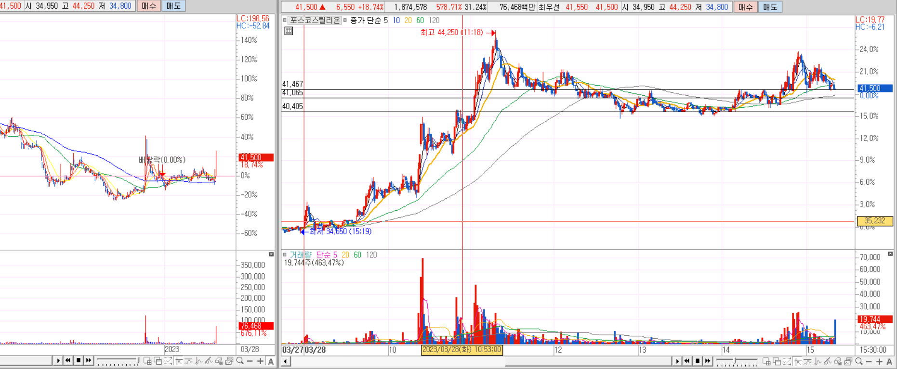Click the 41,467 horizontal line label
The height and width of the screenshot is (369, 897).
point(292,84)
